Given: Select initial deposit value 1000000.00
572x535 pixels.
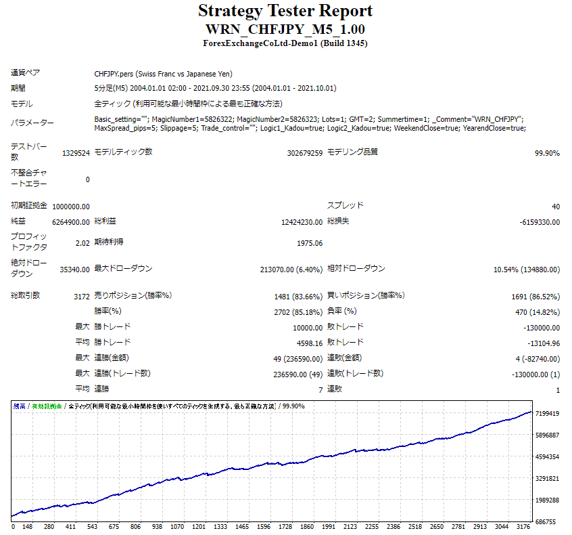Looking at the screenshot, I should pyautogui.click(x=71, y=207).
